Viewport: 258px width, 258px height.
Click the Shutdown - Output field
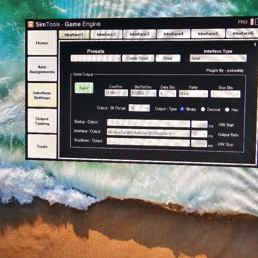click(148, 142)
